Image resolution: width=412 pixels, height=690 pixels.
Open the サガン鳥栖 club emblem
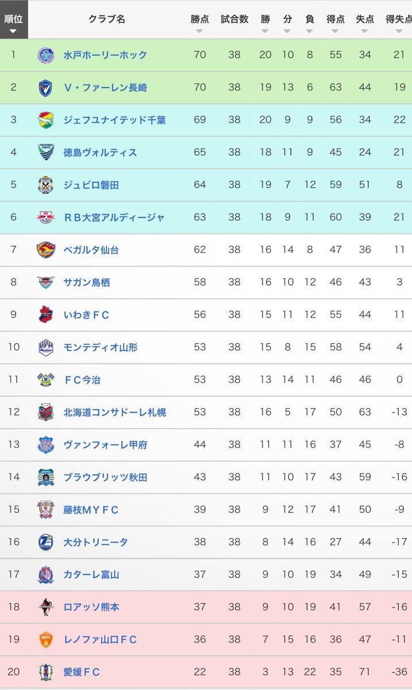(x=46, y=282)
